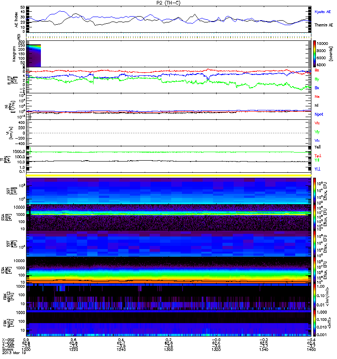This screenshot has width=337, height=359.
Task: Click the blue Bx legend label
Action: 317,88
